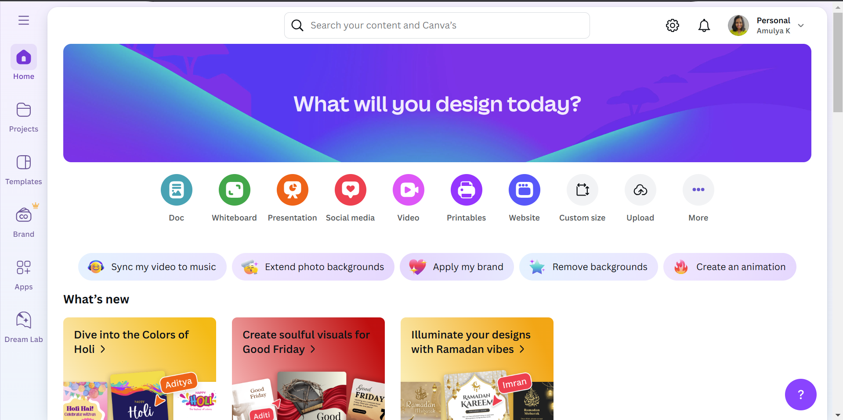Click the Website design icon

click(525, 190)
